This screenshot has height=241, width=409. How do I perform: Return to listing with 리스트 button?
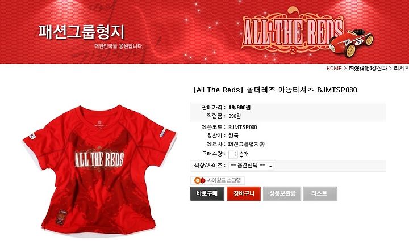[320, 193]
